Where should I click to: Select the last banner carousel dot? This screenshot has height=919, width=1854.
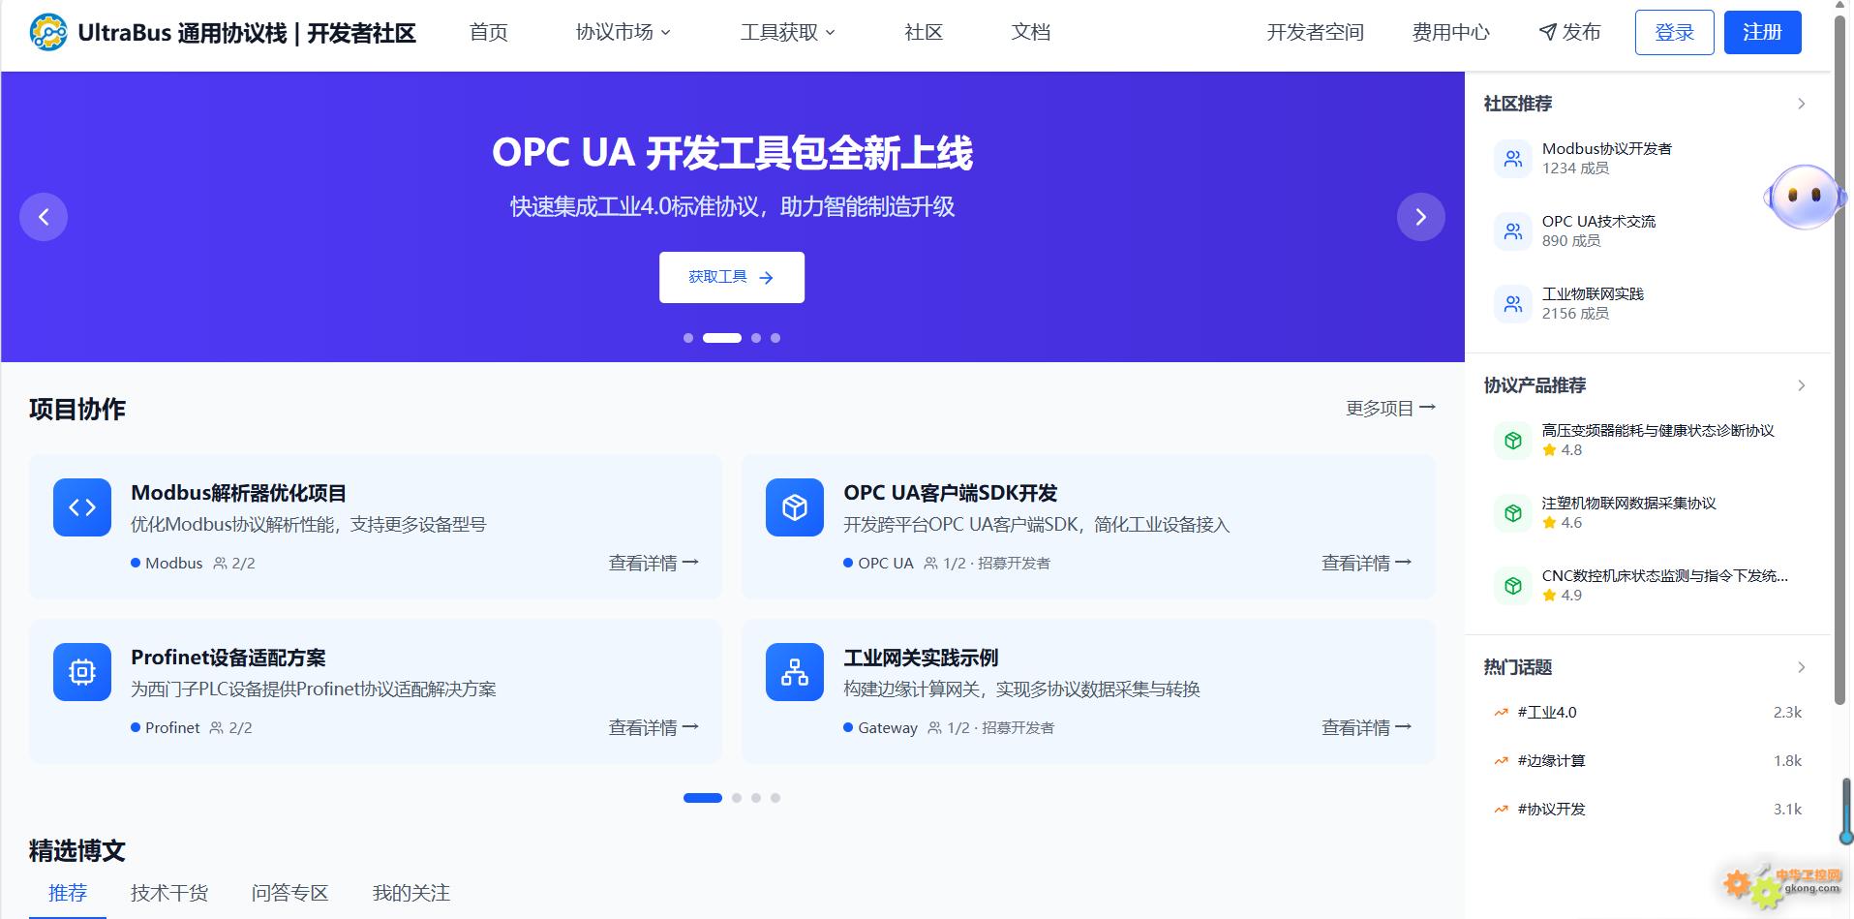click(775, 338)
